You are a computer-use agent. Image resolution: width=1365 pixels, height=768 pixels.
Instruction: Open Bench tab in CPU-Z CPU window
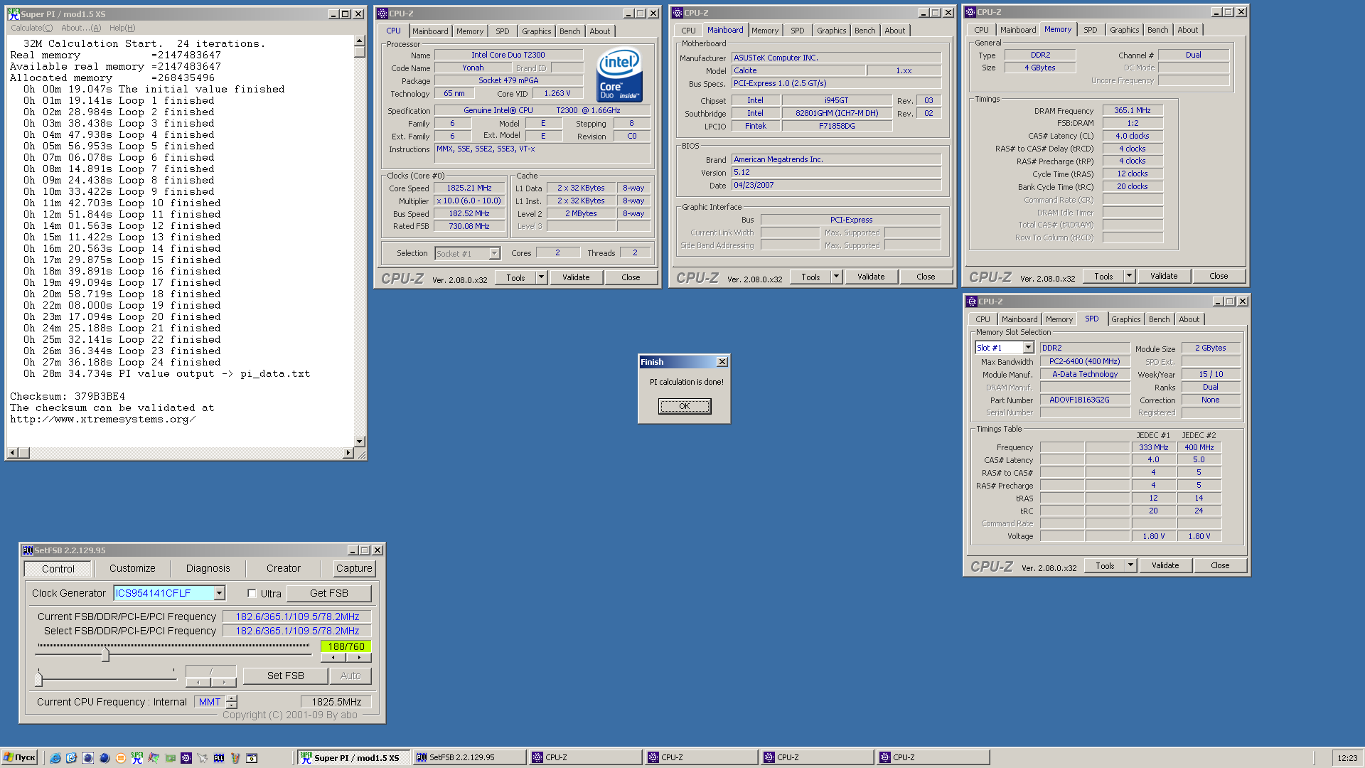pyautogui.click(x=569, y=31)
